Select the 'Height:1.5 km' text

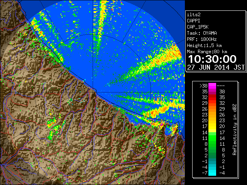204,45
